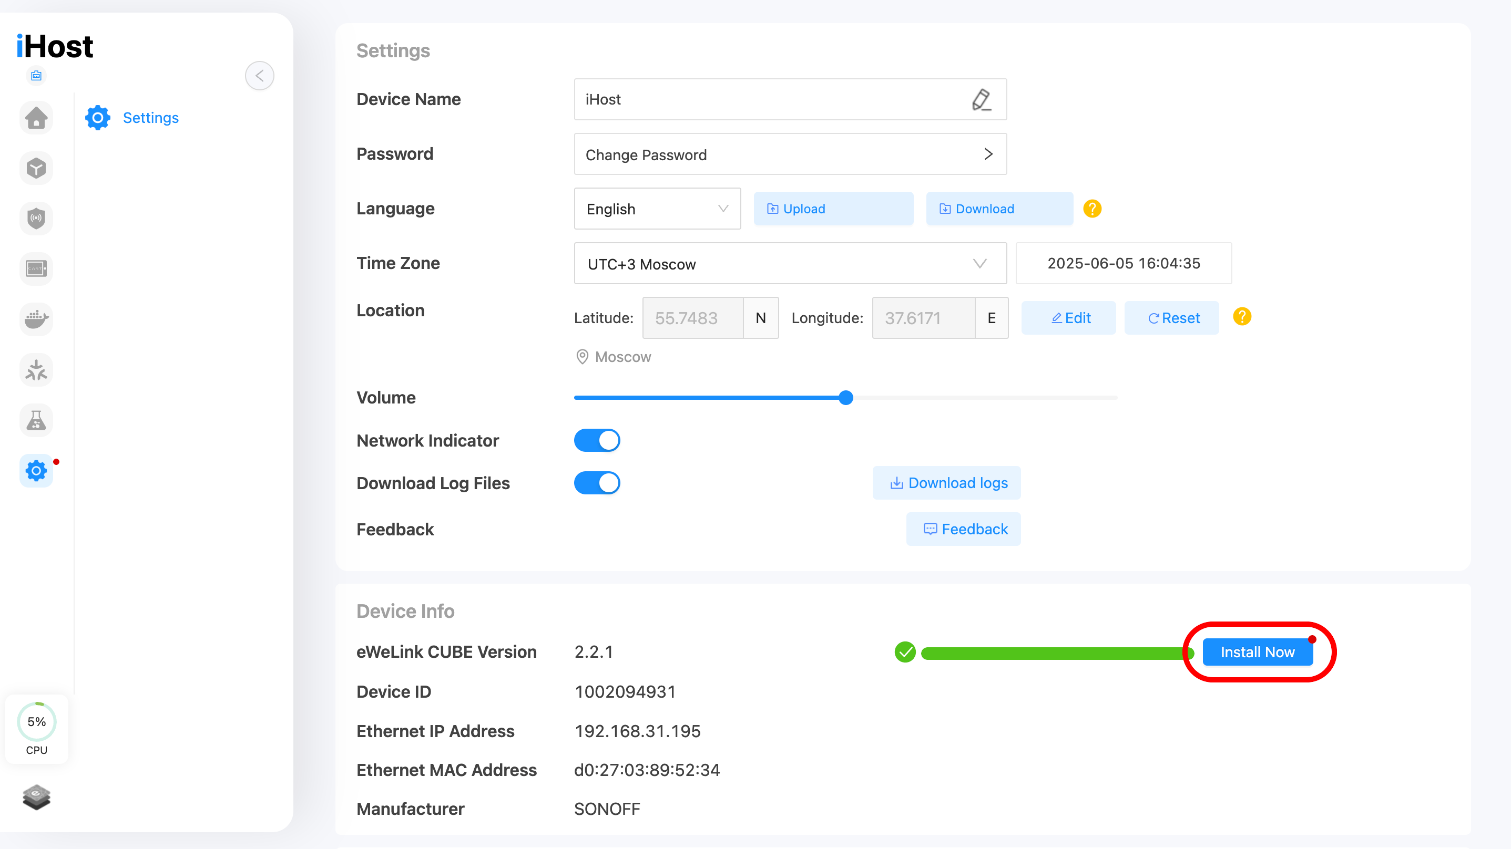Toggle the Network Indicator switch

[597, 441]
